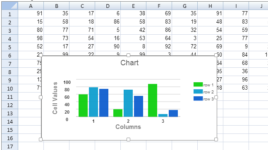
Task: Select column header H
Action: tap(210, 6)
